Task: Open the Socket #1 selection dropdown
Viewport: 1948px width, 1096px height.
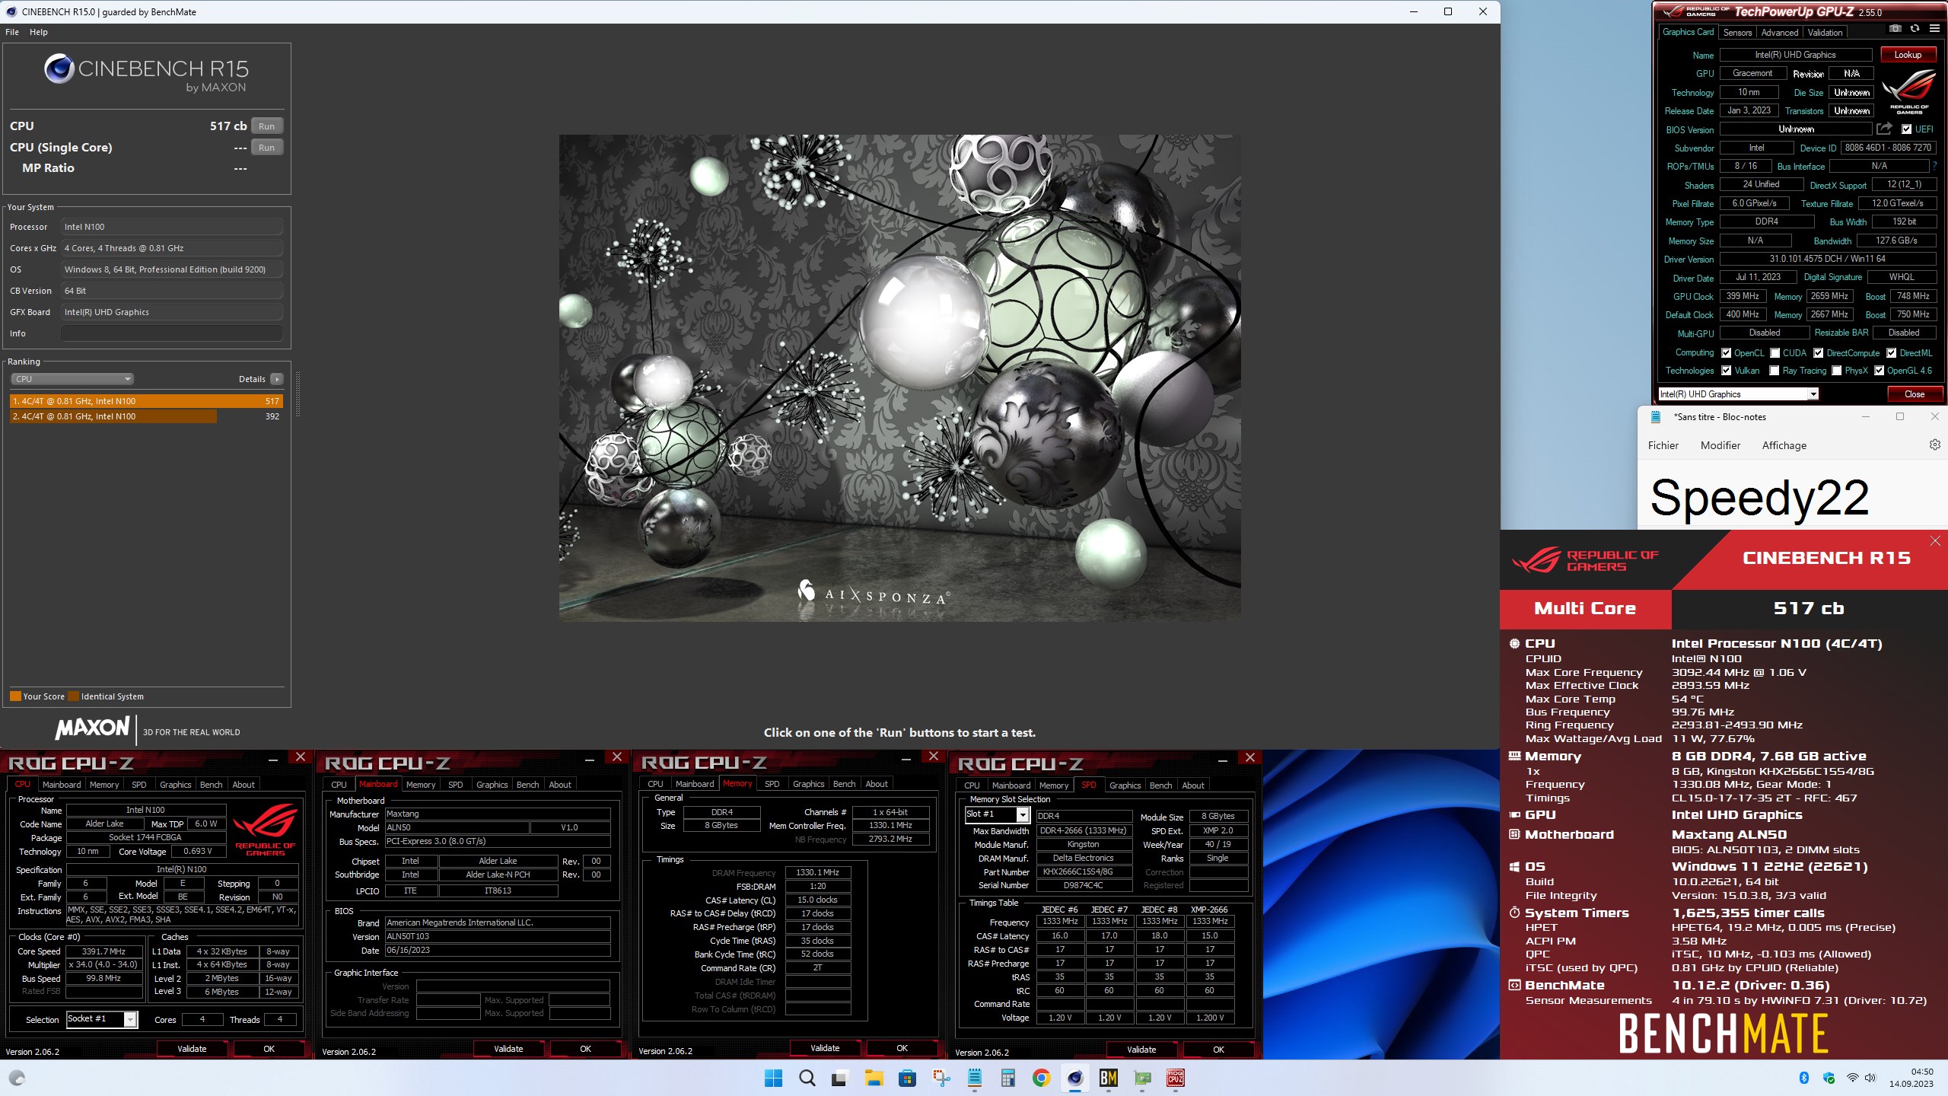Action: [x=102, y=1019]
